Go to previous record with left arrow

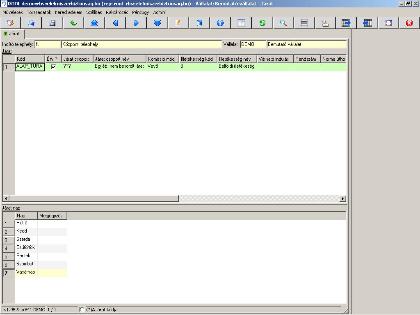(115, 23)
